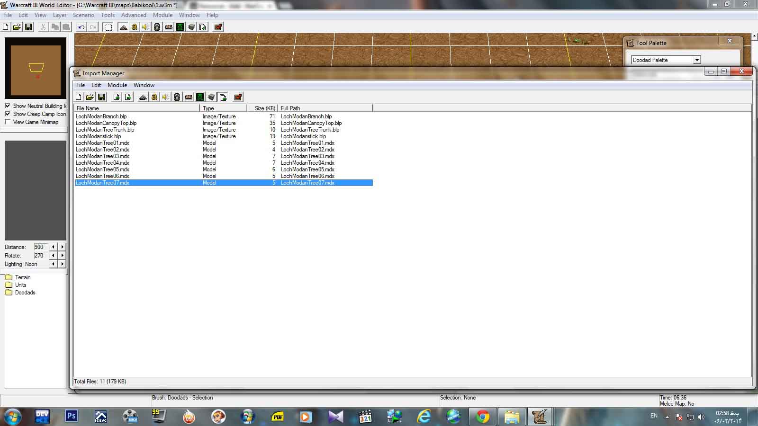The height and width of the screenshot is (426, 758).
Task: Open Terrain Editor from Import Manager toolbar
Action: pos(143,97)
